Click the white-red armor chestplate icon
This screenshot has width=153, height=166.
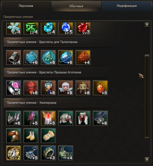pyautogui.click(x=66, y=118)
